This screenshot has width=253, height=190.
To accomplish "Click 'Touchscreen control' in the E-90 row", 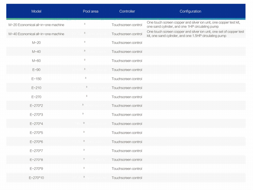I will [x=127, y=70].
